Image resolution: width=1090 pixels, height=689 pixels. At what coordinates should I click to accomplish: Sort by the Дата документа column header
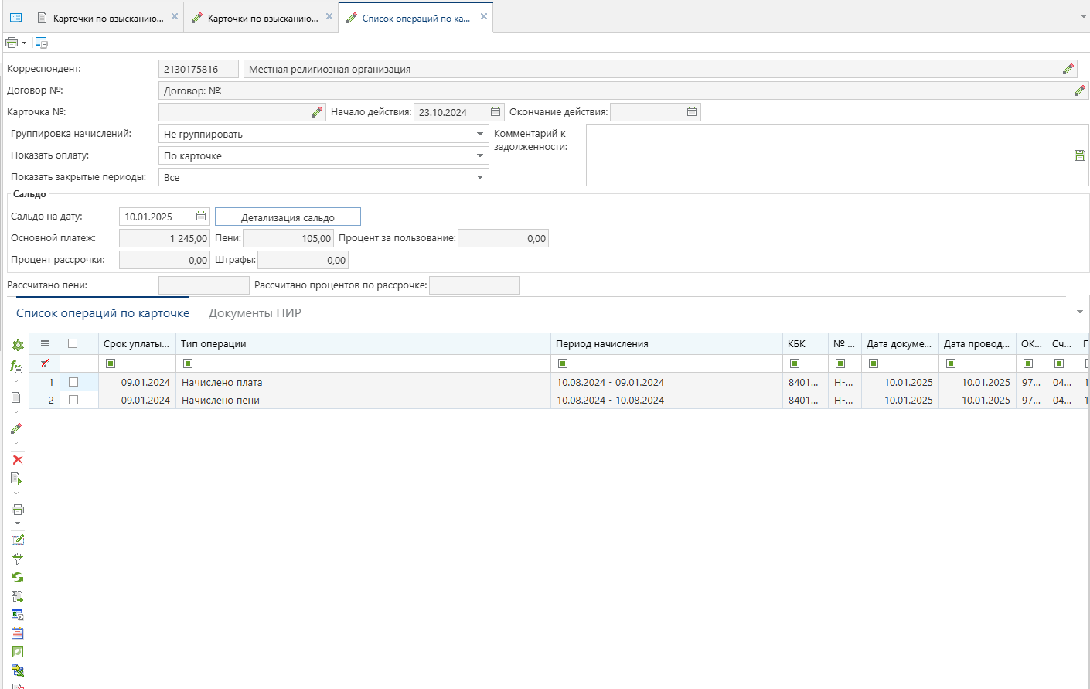(x=900, y=343)
